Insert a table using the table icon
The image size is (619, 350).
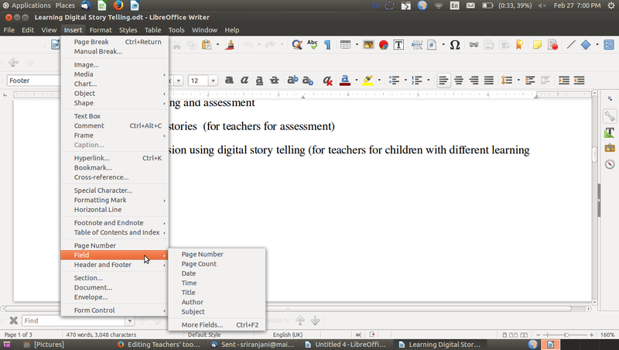pyautogui.click(x=345, y=45)
